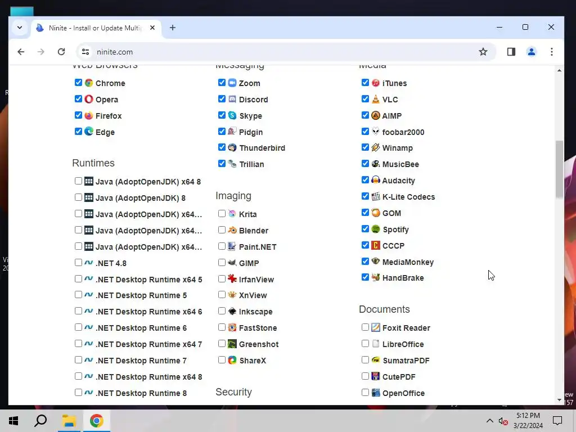
Task: Click the Chrome app icon
Action: [88, 83]
